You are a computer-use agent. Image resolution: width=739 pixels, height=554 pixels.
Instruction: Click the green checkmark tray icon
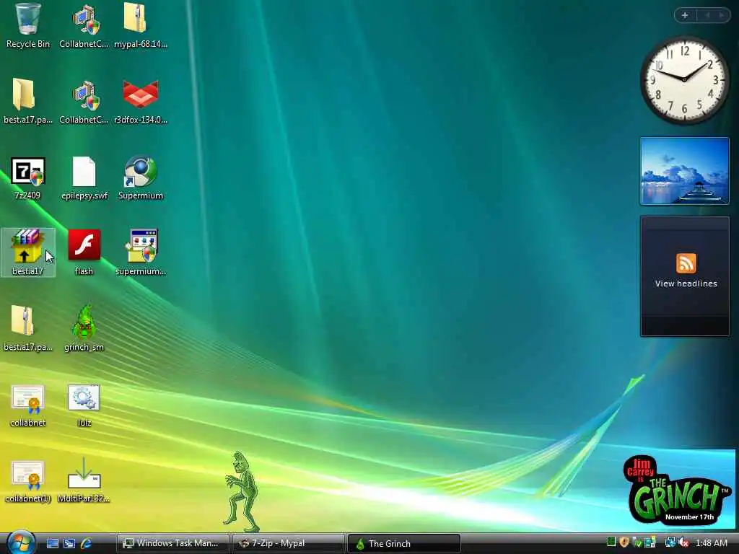(x=638, y=542)
